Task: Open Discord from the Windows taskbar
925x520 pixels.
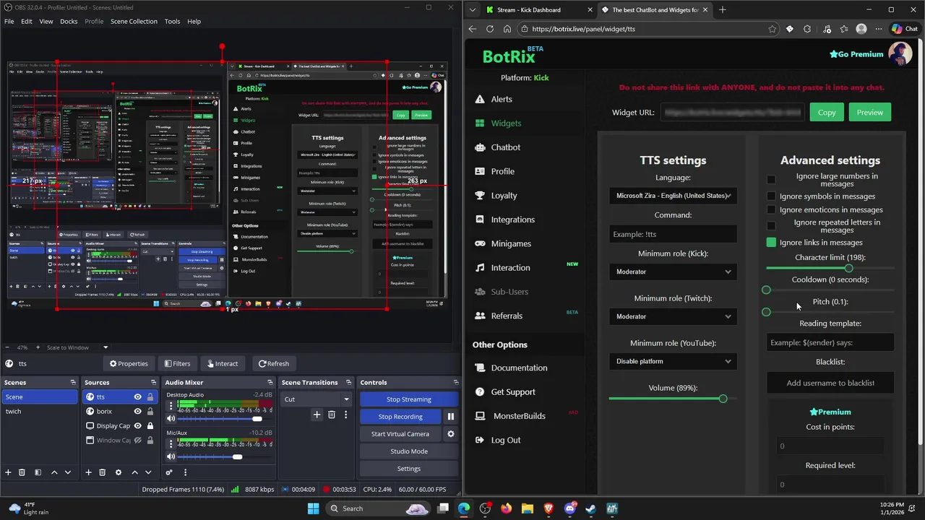Action: tap(569, 508)
